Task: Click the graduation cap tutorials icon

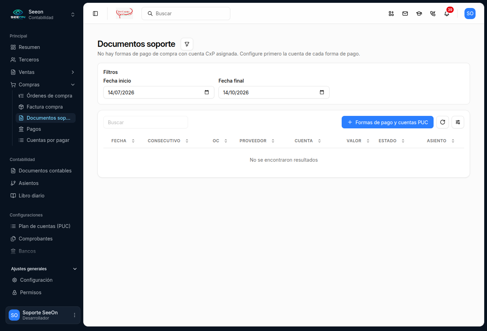Action: click(x=419, y=14)
